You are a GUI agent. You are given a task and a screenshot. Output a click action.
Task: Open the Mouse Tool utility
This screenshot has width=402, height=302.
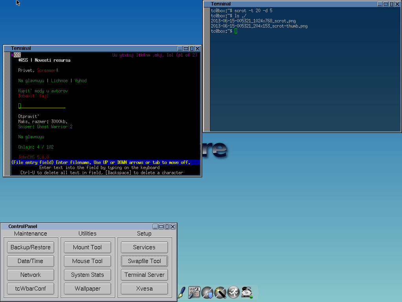pyautogui.click(x=87, y=261)
